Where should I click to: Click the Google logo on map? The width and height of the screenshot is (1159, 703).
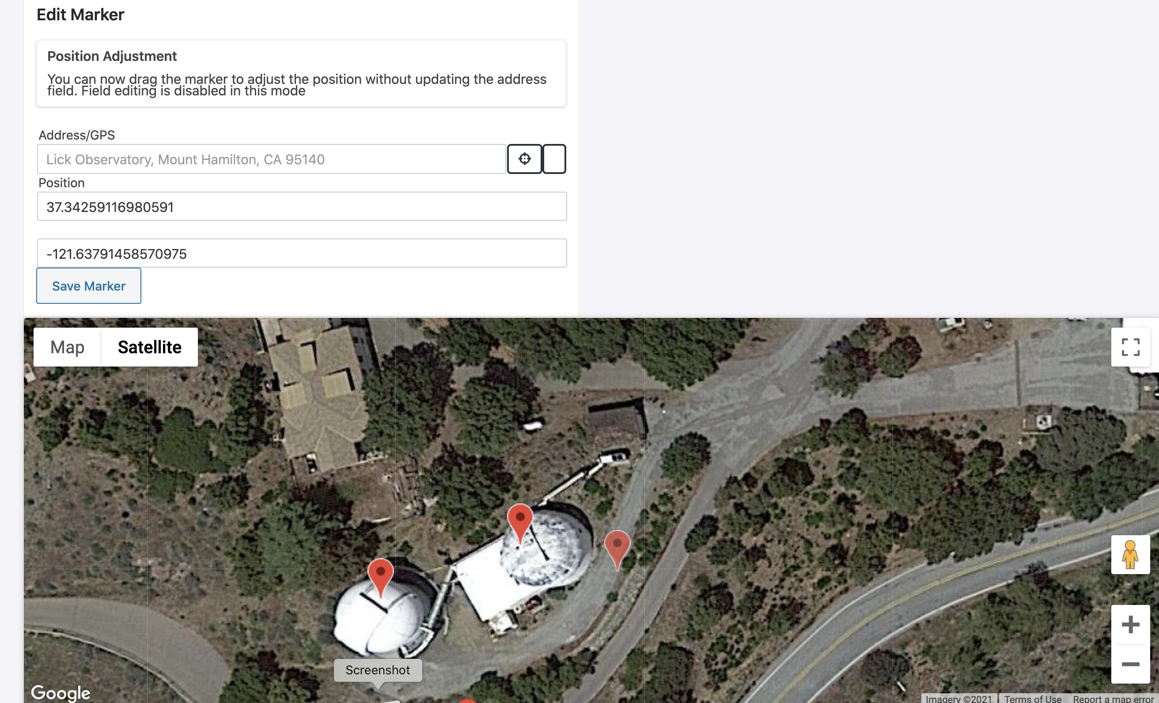(x=61, y=693)
